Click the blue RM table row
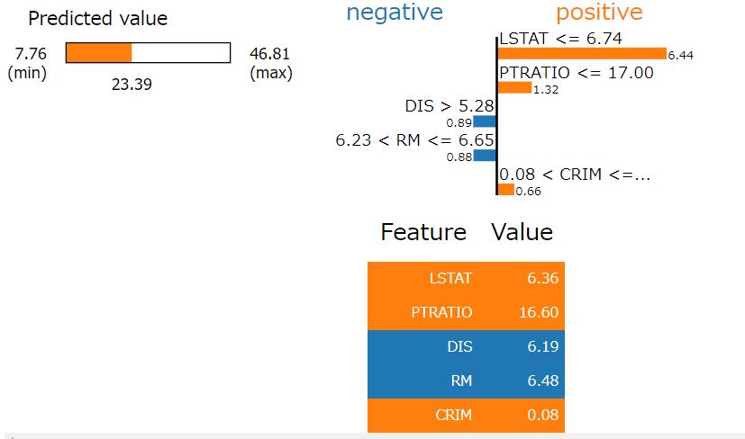This screenshot has width=745, height=439. point(466,381)
